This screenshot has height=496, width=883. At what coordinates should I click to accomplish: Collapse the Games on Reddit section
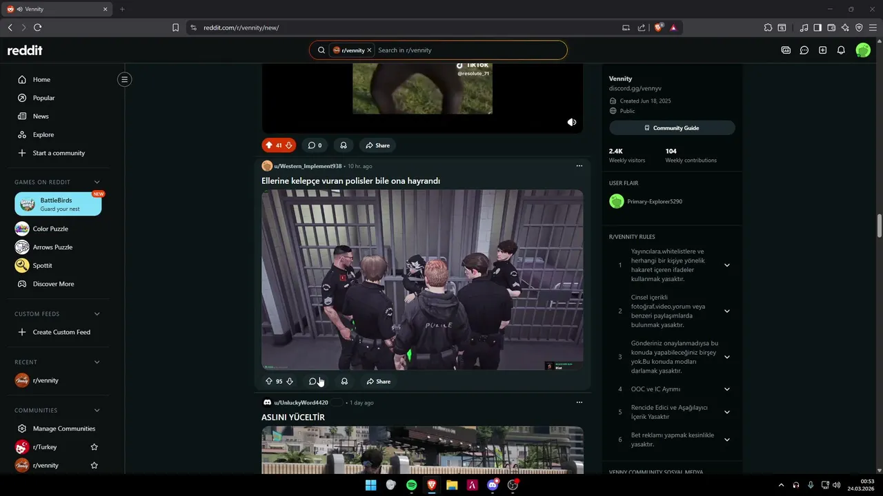click(x=97, y=182)
